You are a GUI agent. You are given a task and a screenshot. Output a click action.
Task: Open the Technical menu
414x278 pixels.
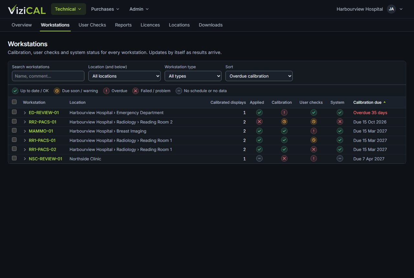pos(69,9)
